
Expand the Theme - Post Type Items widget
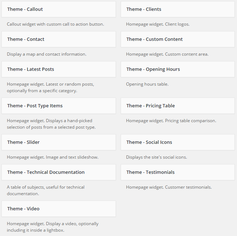pyautogui.click(x=59, y=106)
